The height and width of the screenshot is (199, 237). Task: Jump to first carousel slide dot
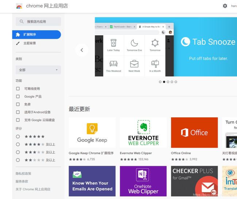160,82
